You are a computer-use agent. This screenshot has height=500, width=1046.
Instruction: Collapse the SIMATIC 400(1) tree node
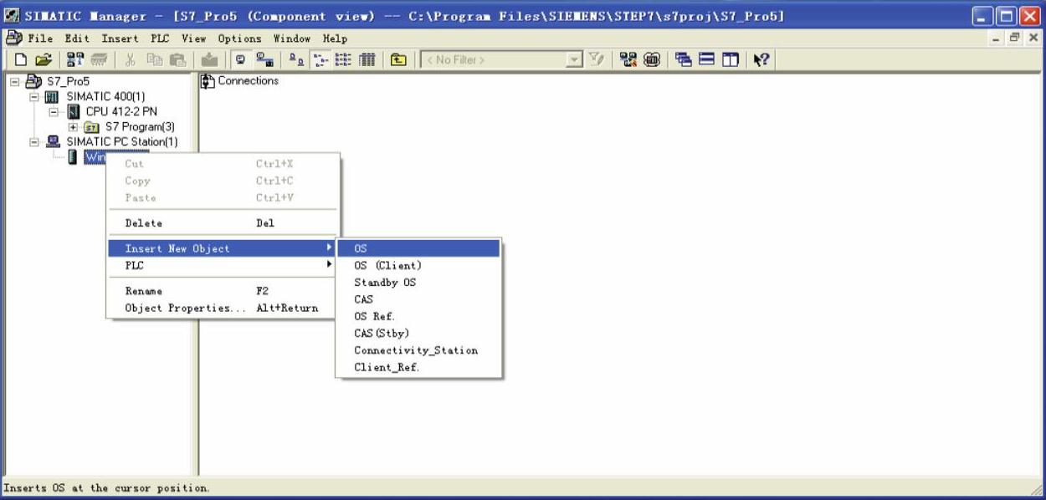coord(34,97)
